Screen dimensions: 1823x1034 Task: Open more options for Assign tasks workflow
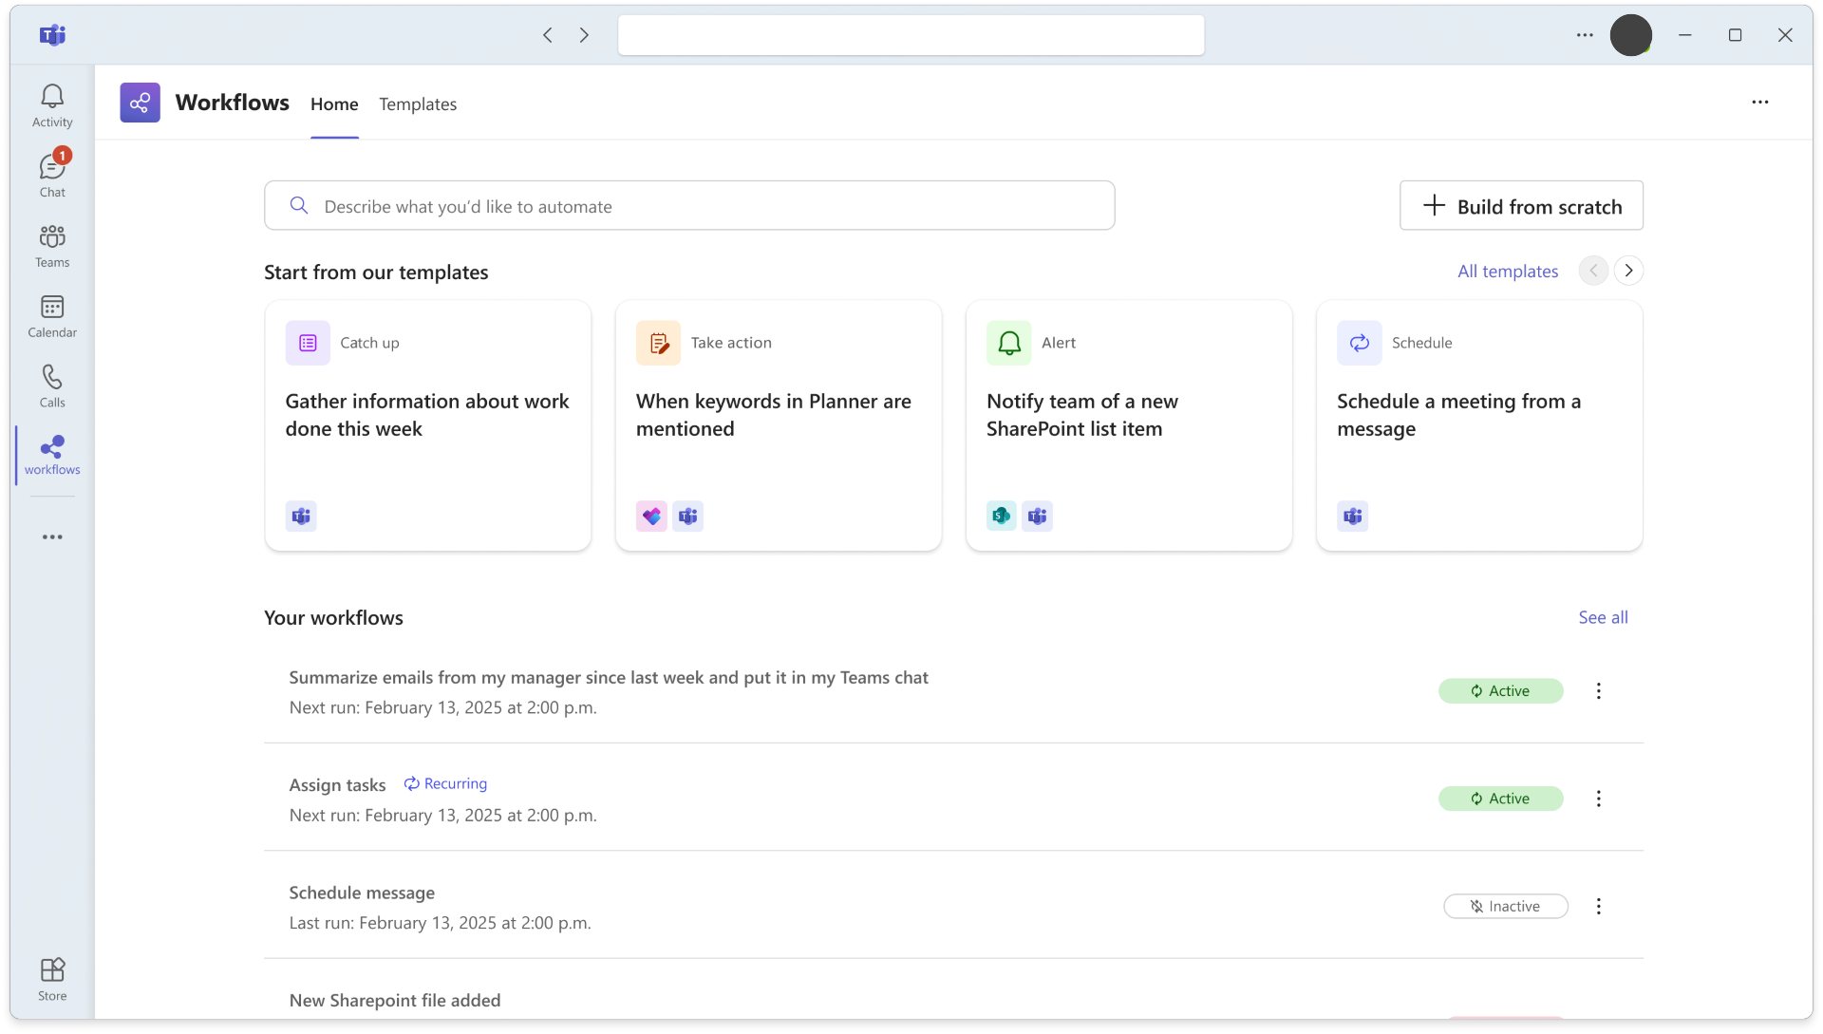pos(1598,799)
